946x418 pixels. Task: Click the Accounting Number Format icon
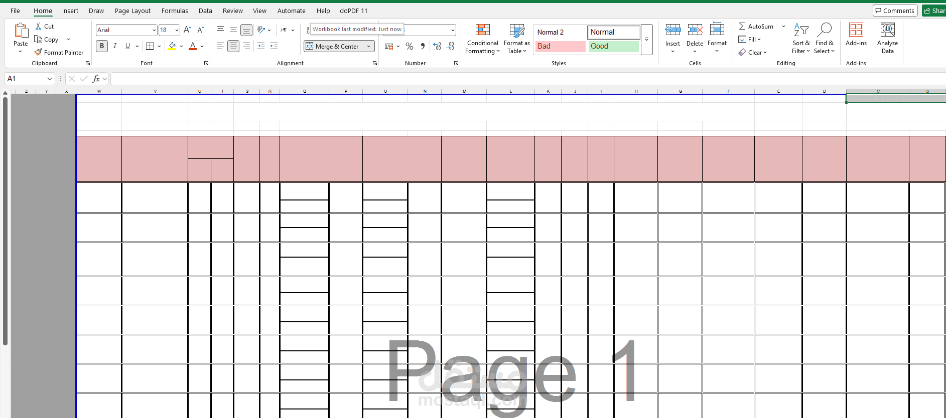(x=389, y=46)
